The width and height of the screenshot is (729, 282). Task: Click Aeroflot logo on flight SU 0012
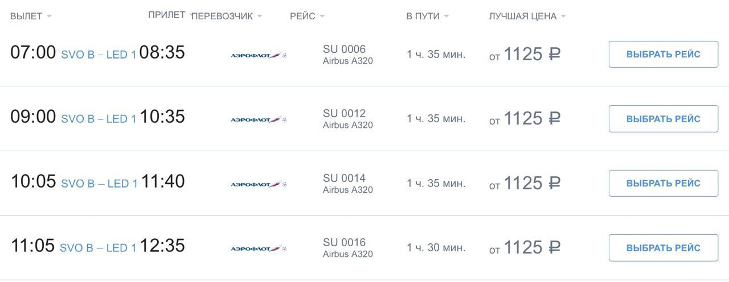(259, 119)
